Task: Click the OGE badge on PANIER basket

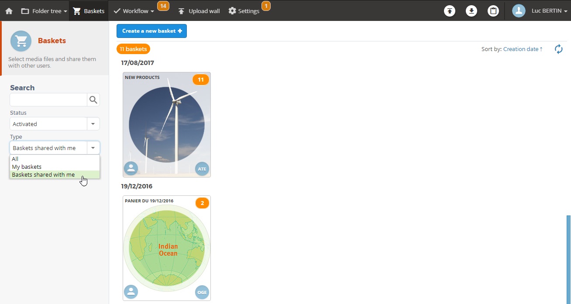Action: point(202,292)
